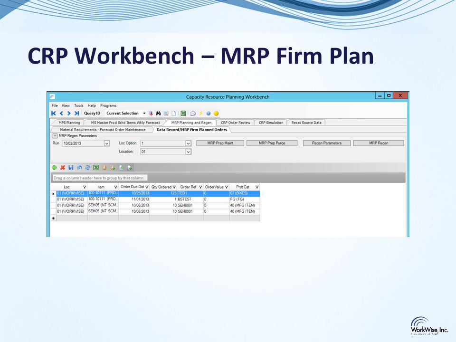Open the Qty Ordered column filter
Screen dimensions: 456x342
click(x=174, y=187)
